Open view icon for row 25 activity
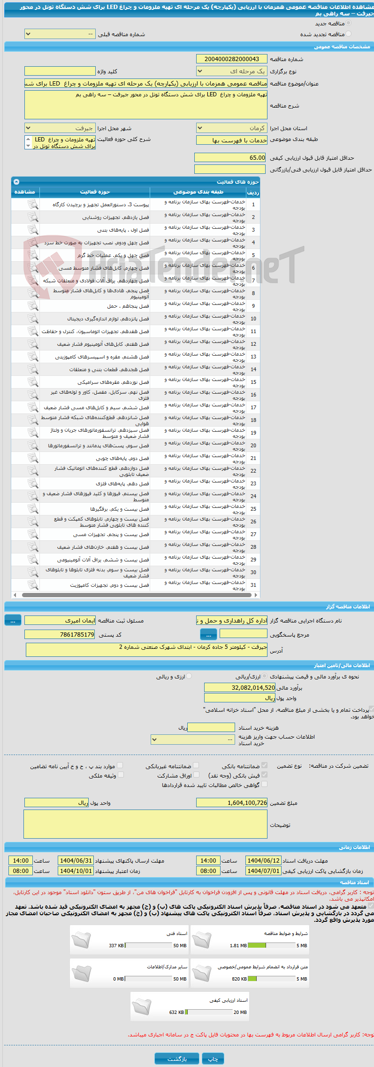 pyautogui.click(x=32, y=509)
